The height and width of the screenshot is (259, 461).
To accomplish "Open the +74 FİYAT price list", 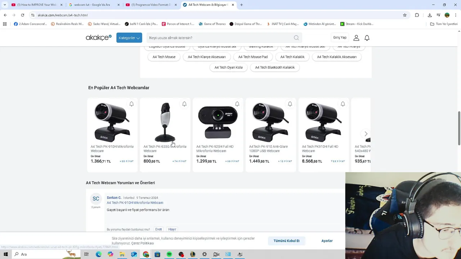I will click(179, 161).
